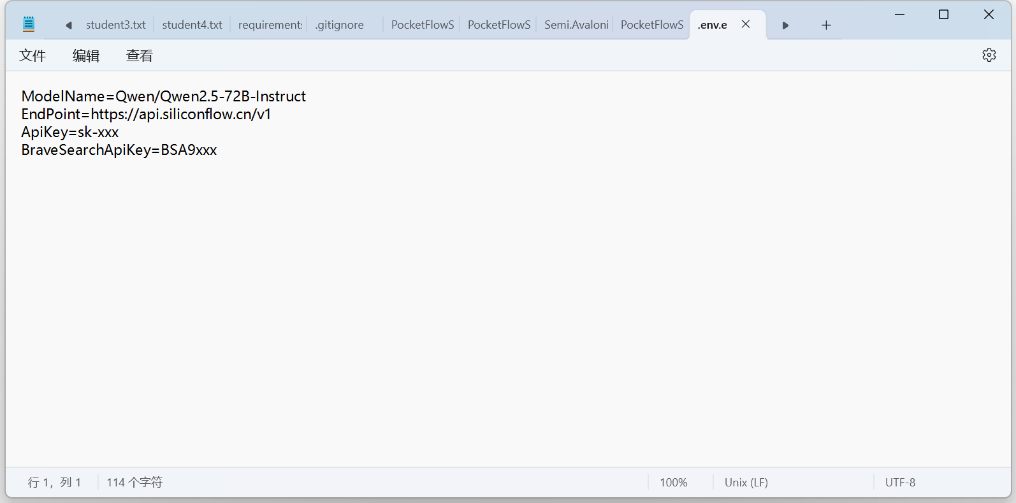
Task: Add a new tab with plus icon
Action: click(x=826, y=26)
